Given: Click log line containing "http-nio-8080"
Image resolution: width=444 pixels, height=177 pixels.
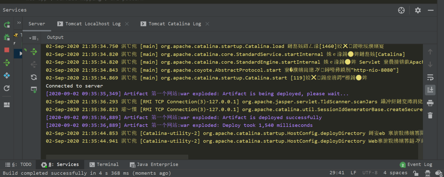Looking at the screenshot, I should [222, 70].
